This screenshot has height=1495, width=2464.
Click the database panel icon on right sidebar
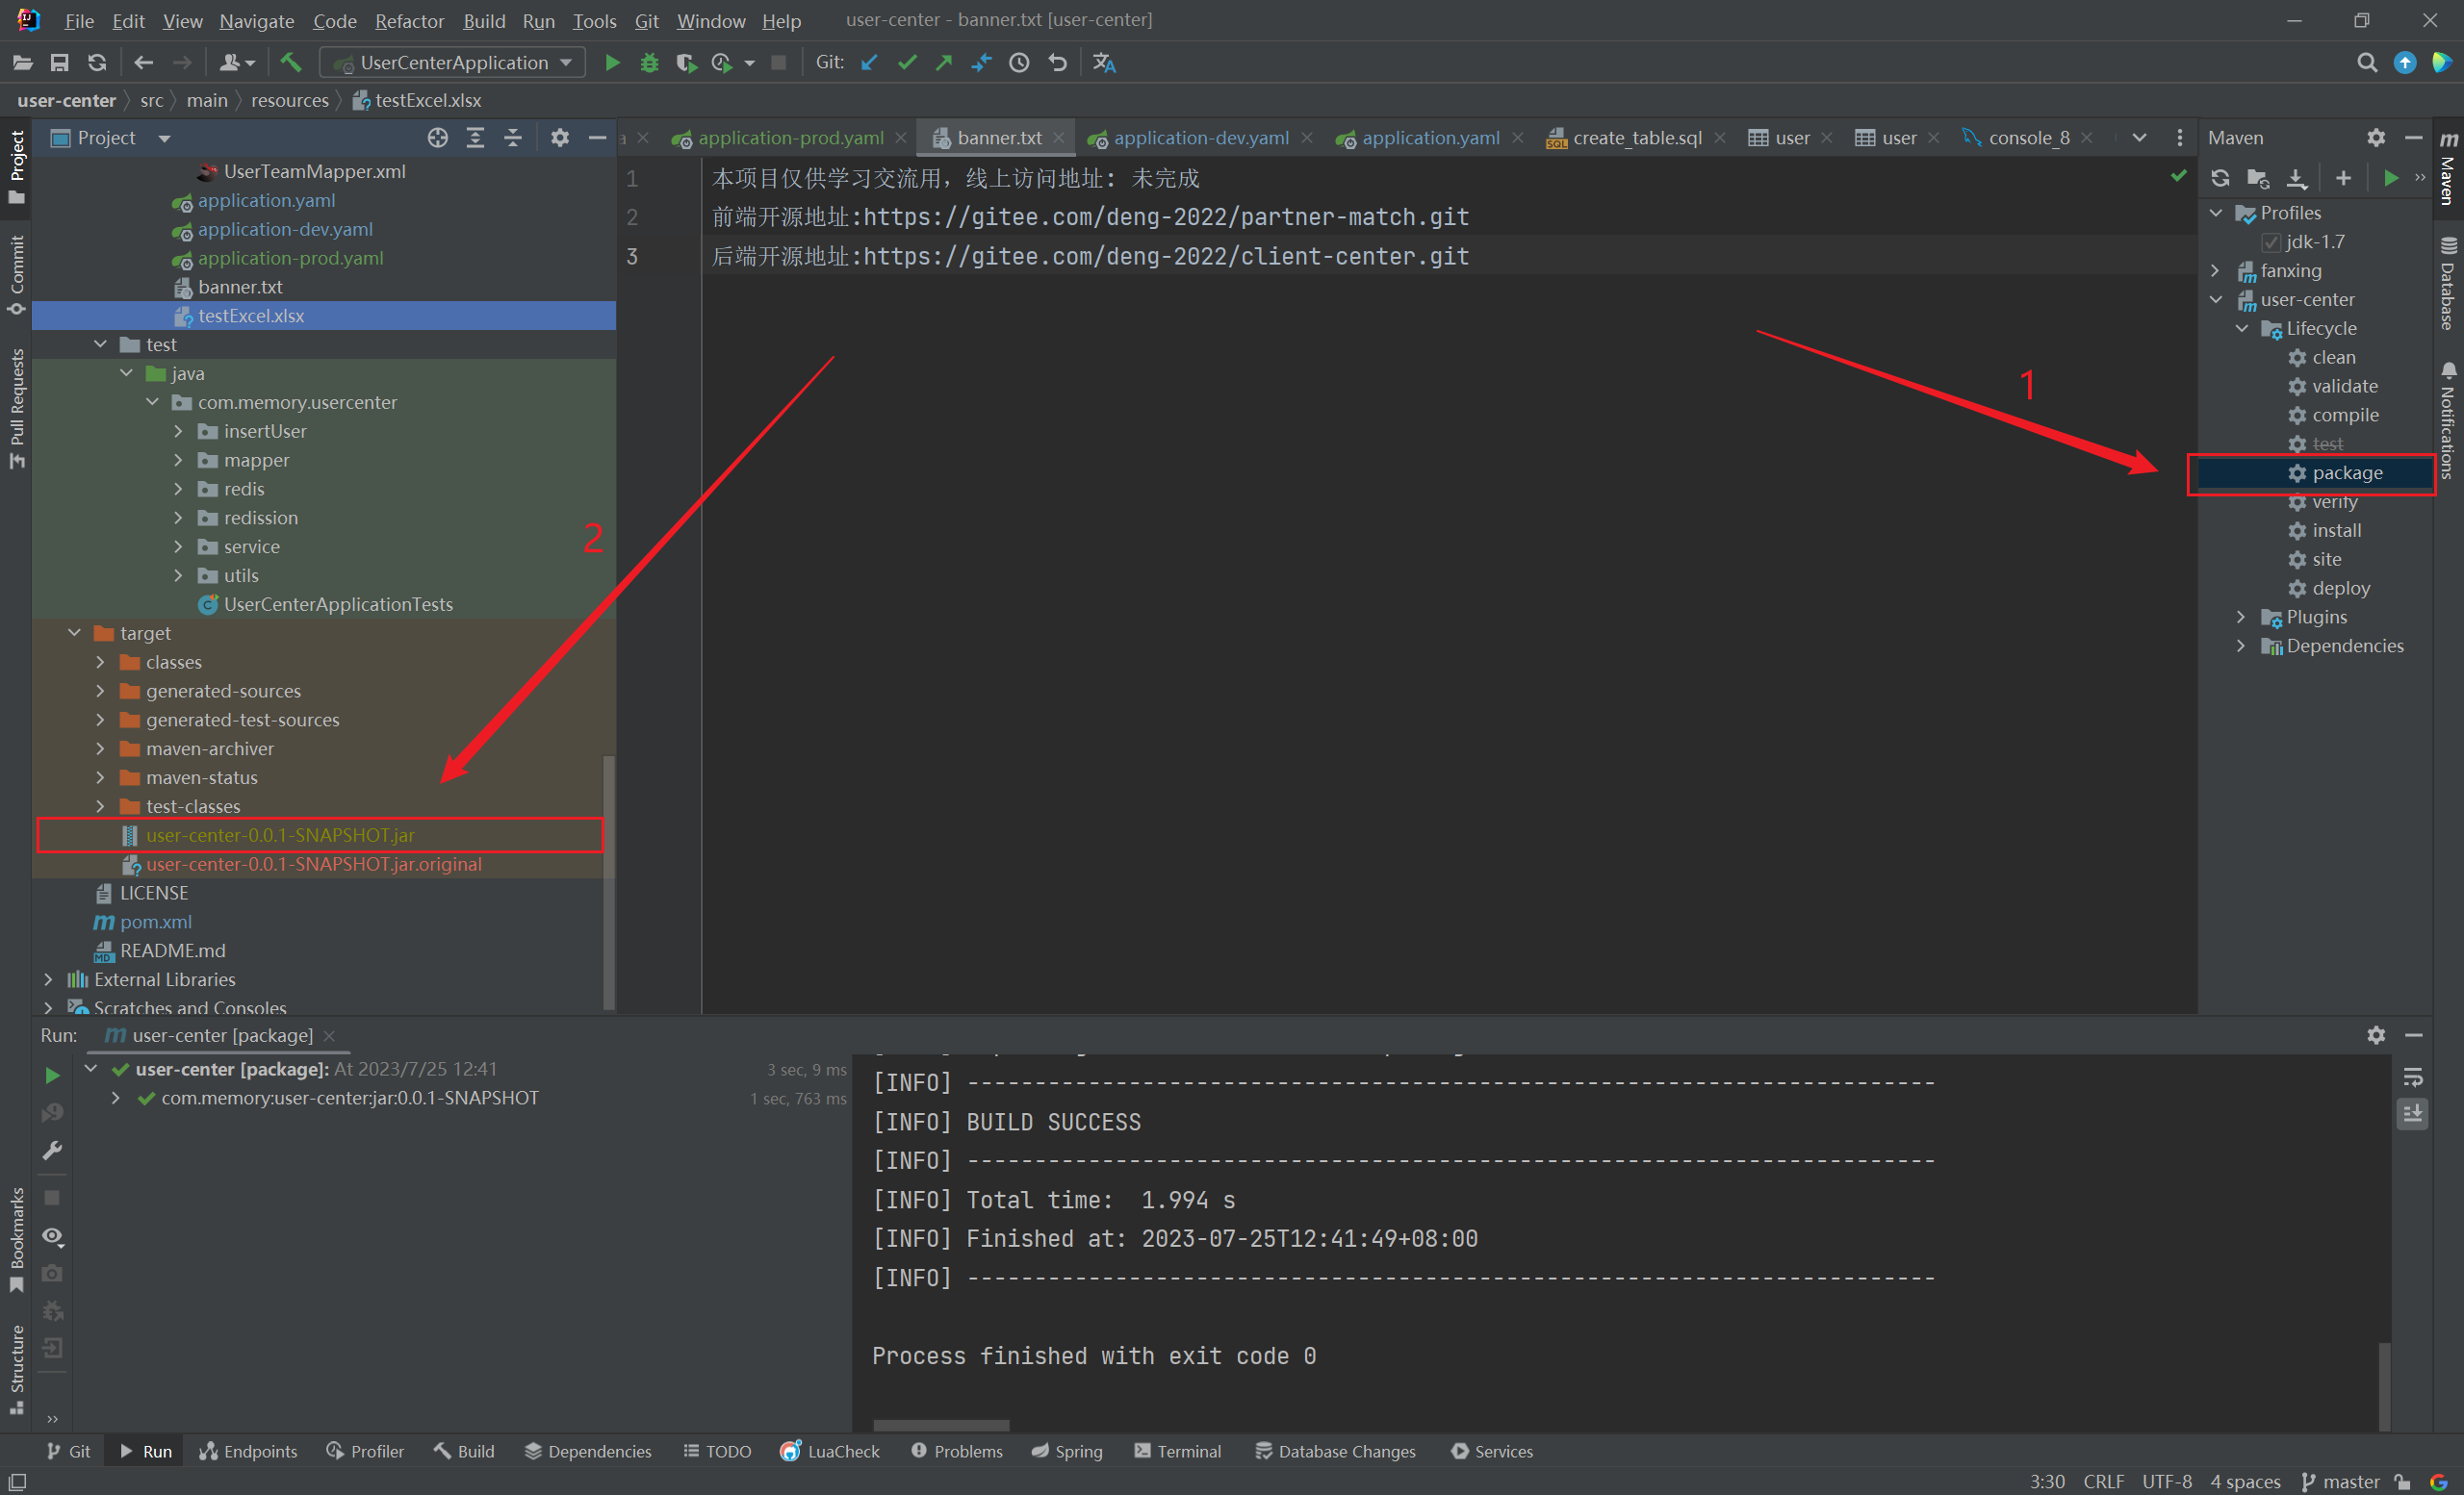[x=2449, y=246]
